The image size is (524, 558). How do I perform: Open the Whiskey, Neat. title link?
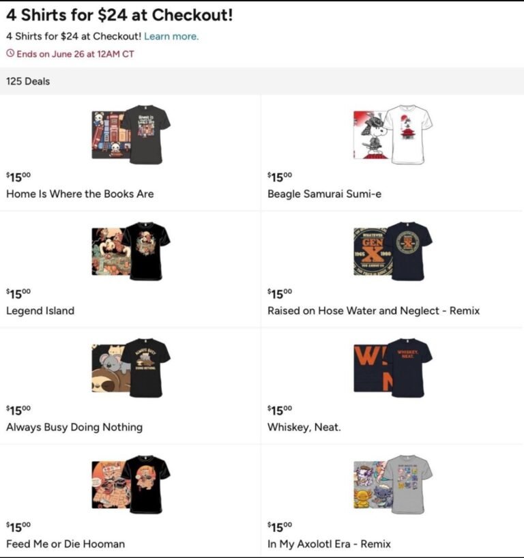304,427
